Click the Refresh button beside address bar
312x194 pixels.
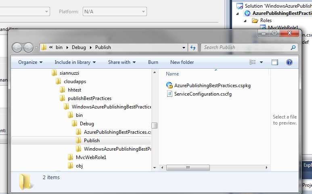pyautogui.click(x=193, y=47)
